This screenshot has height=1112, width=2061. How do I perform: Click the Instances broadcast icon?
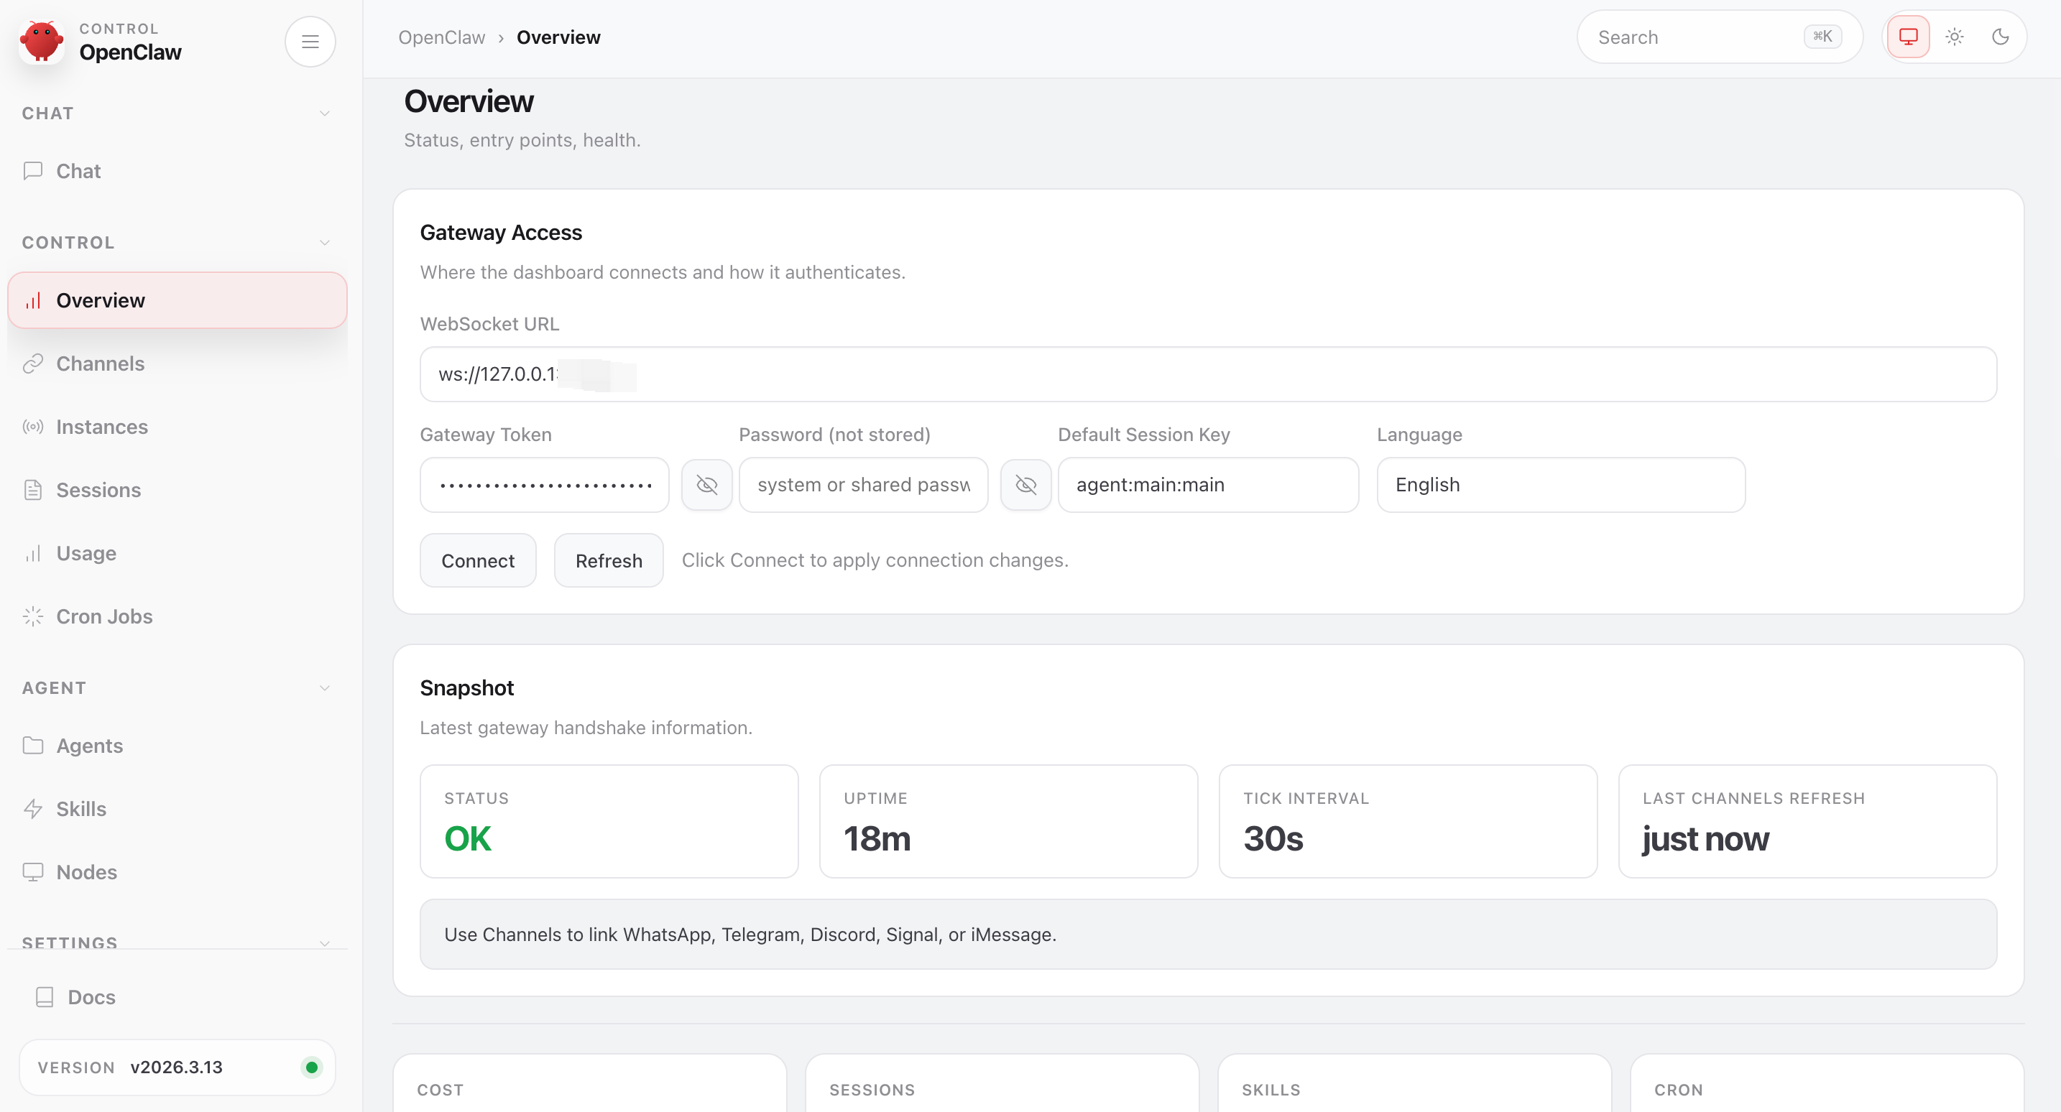tap(33, 427)
